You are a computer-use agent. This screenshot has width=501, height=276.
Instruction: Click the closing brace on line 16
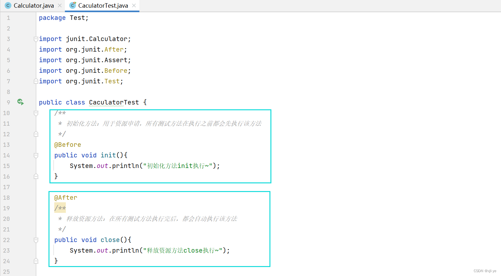(x=56, y=176)
